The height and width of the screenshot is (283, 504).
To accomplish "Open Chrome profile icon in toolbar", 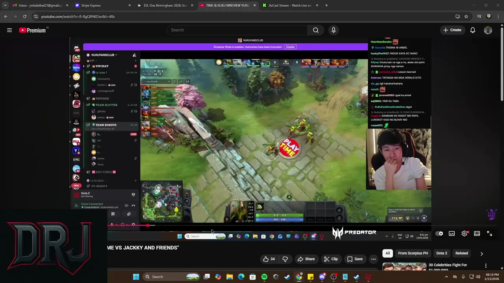I will (489, 17).
